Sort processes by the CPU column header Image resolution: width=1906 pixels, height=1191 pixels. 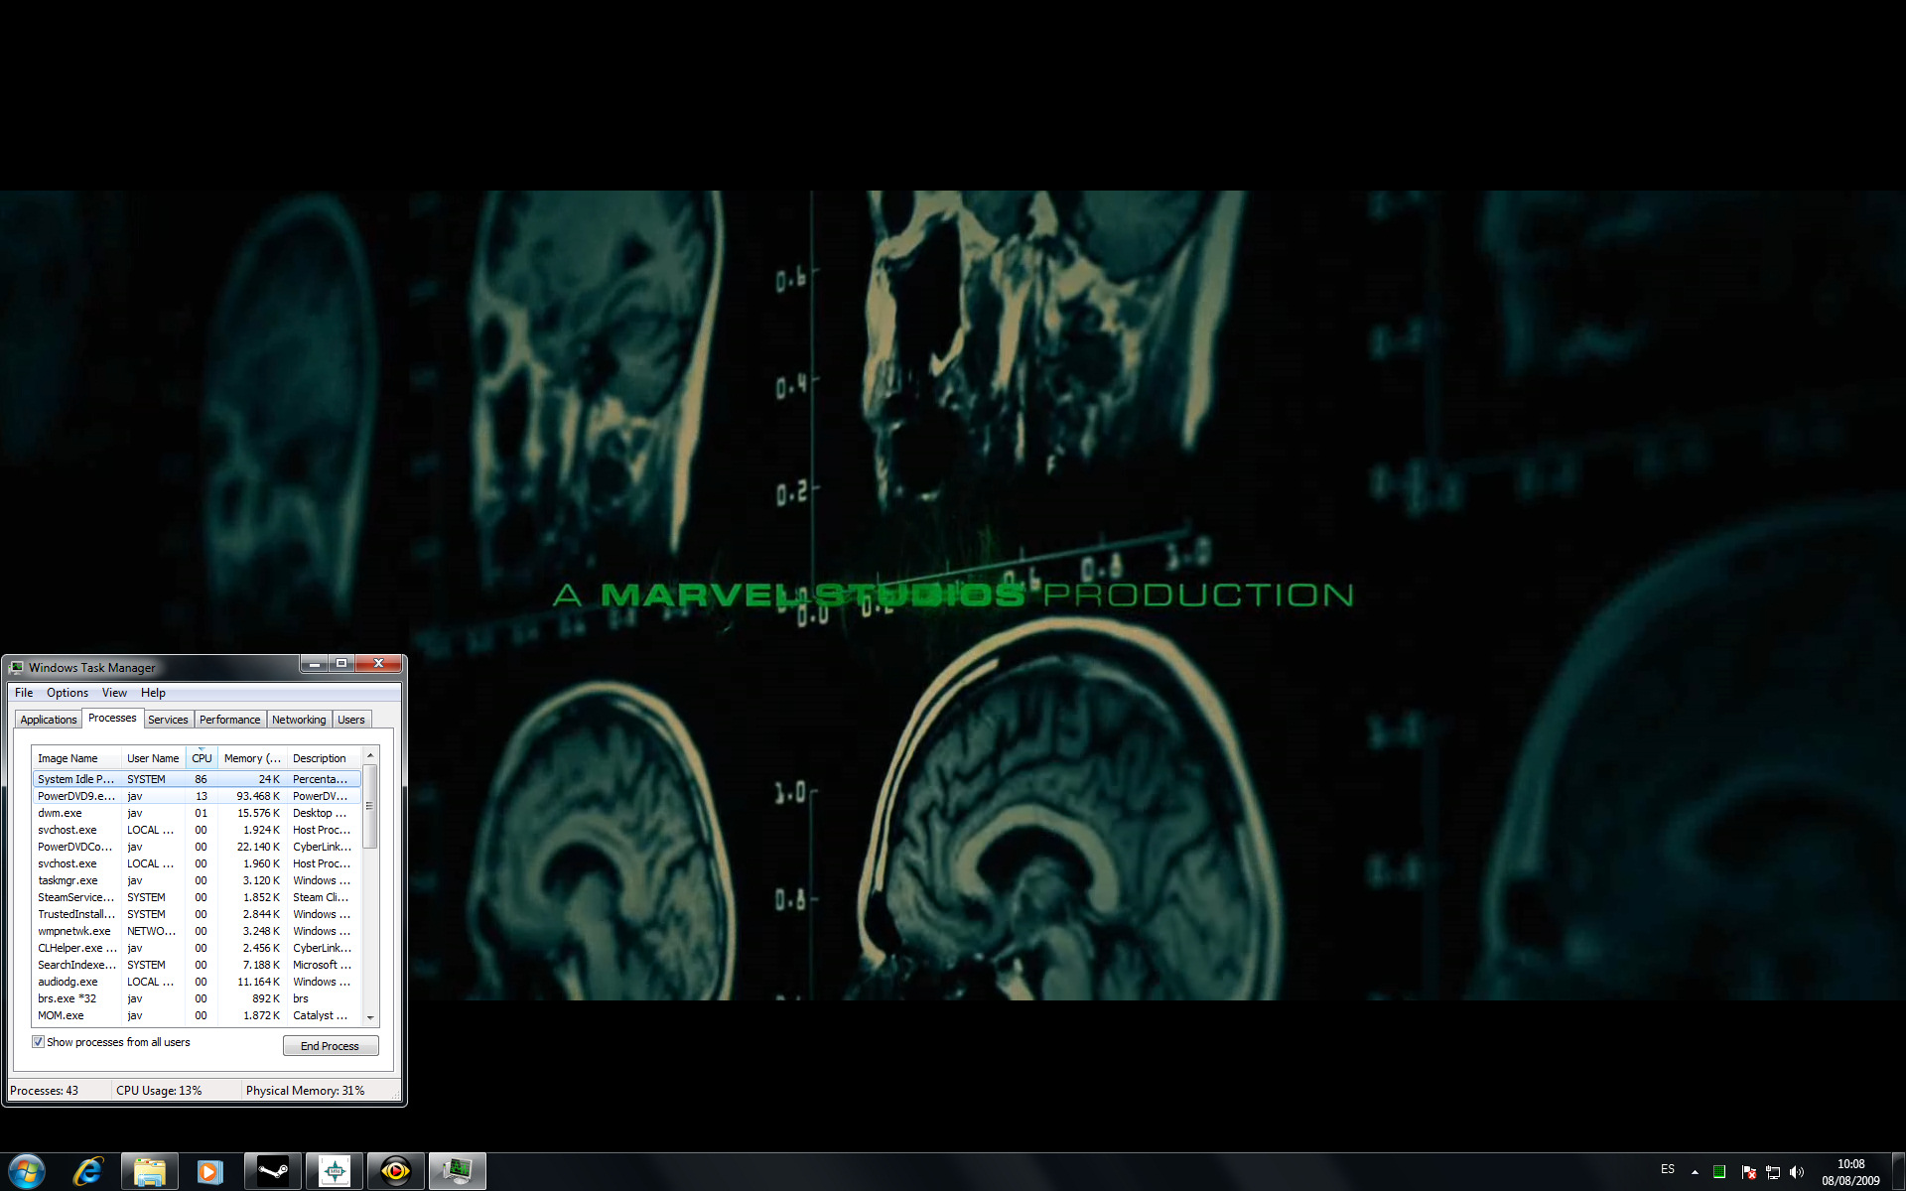(202, 758)
